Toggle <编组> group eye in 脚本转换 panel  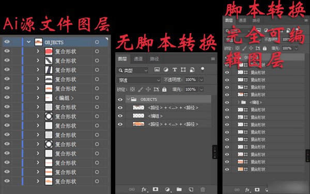click(x=227, y=102)
